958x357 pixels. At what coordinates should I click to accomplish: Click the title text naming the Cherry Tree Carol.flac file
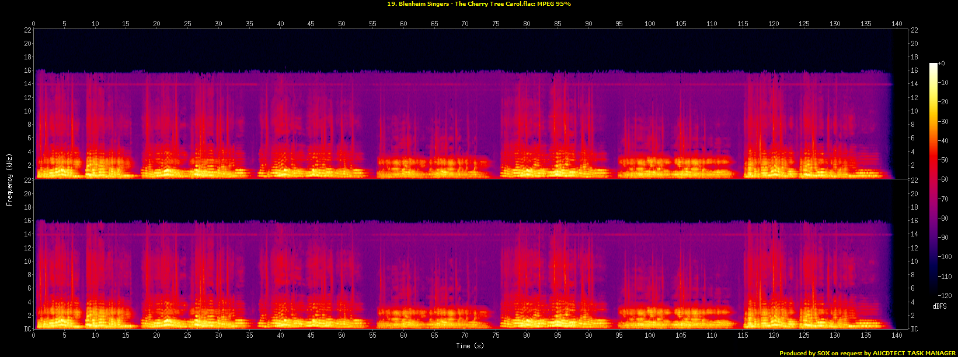[x=479, y=4]
